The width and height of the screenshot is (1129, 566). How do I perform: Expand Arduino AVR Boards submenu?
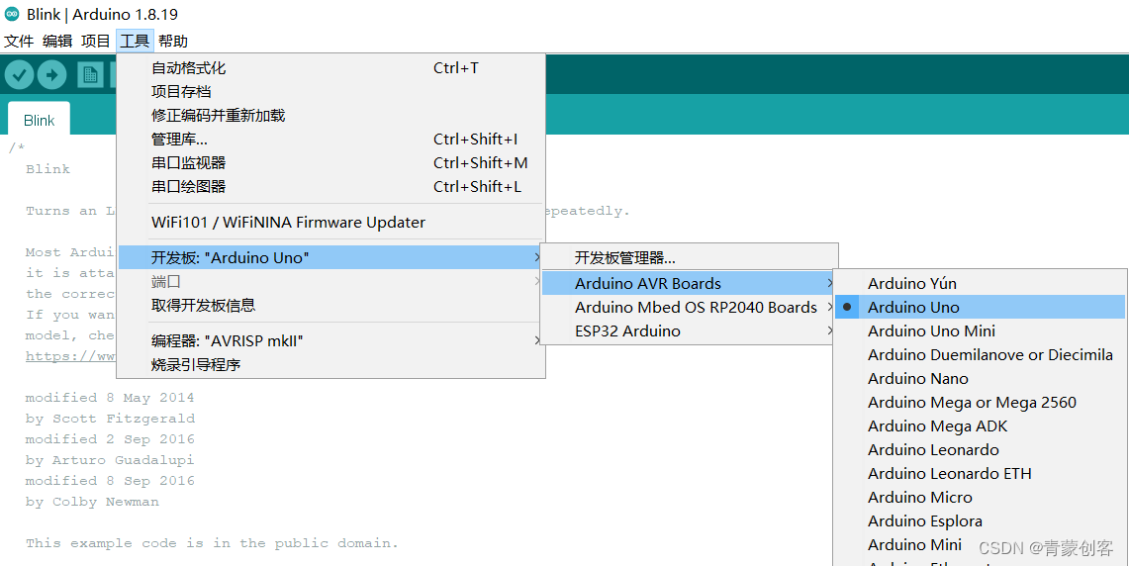[x=689, y=283]
